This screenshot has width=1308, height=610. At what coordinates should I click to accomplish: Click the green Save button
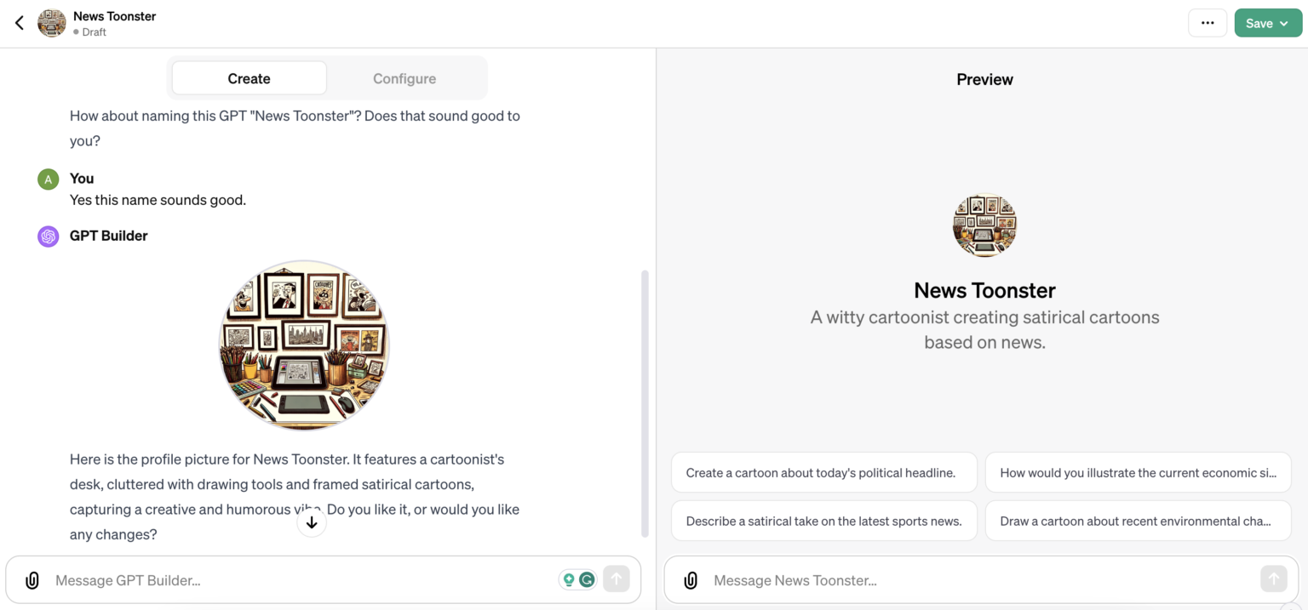(1261, 23)
